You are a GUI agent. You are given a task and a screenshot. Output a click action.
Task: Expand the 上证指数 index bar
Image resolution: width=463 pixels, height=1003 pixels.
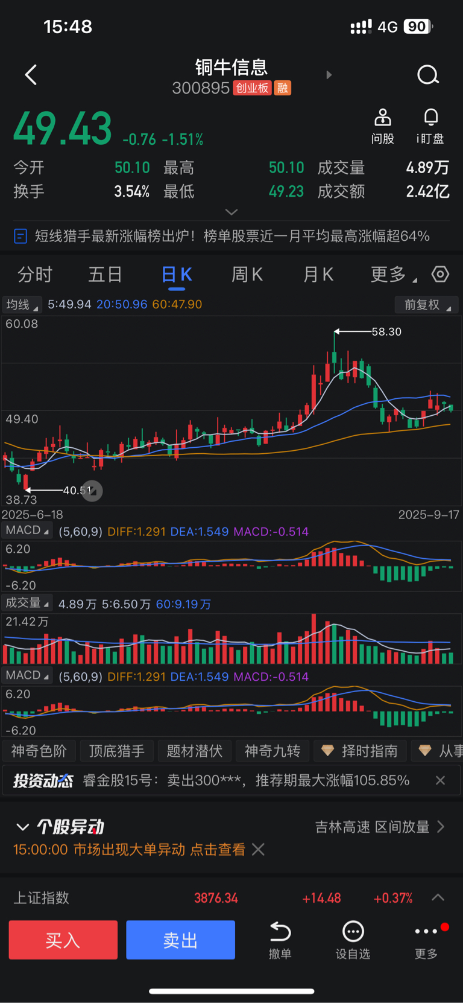(438, 897)
